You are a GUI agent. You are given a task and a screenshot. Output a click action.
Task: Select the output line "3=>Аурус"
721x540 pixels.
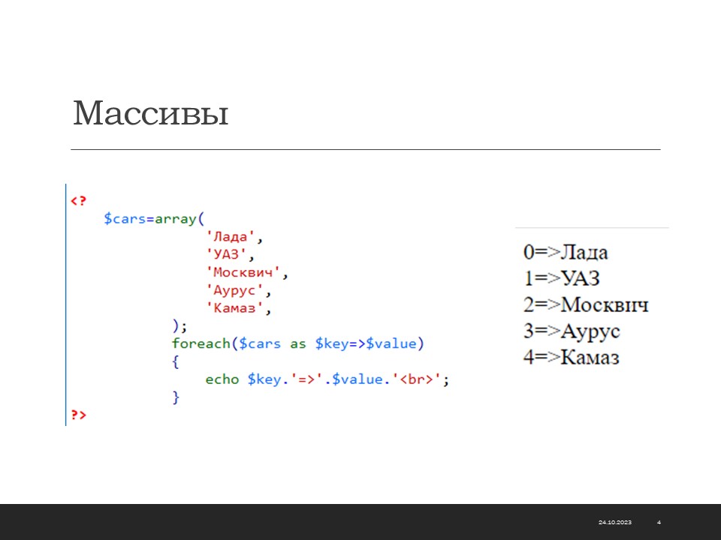coord(572,331)
